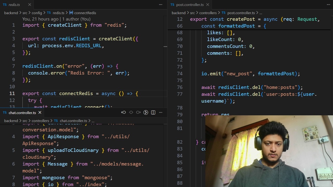Open previous change in chat.controller.ts editor
Image resolution: width=333 pixels, height=187 pixels.
(x=124, y=112)
